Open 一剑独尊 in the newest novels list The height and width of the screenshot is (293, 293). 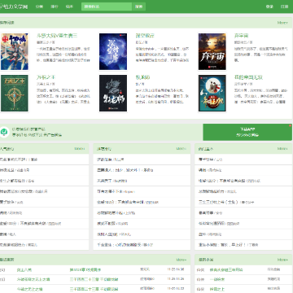(217, 279)
